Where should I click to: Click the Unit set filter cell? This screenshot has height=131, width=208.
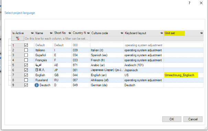click(x=184, y=39)
